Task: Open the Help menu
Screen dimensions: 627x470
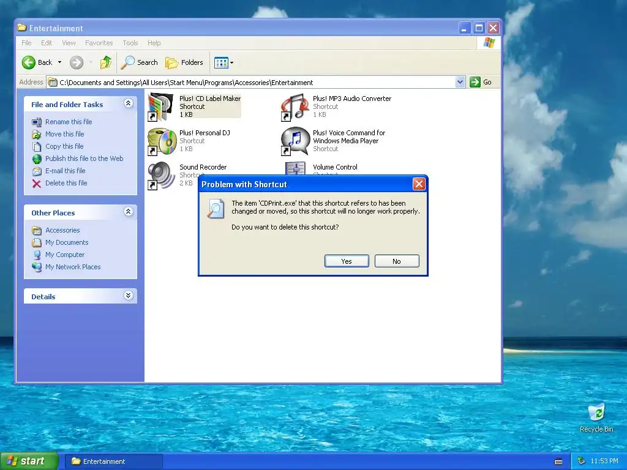Action: click(154, 43)
